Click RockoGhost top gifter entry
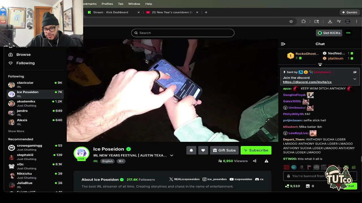 point(303,56)
